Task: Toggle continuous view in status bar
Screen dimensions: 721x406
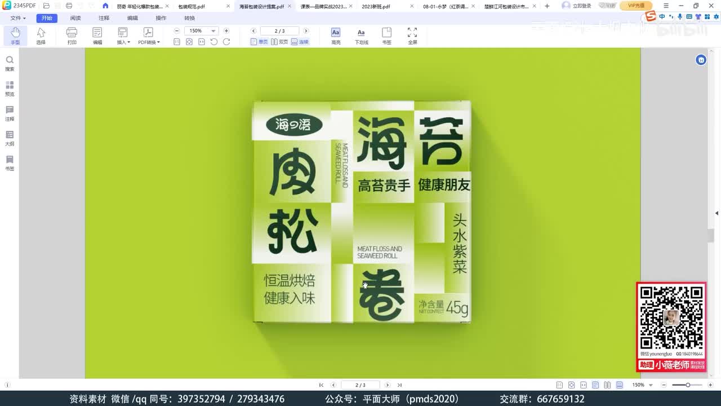Action: tap(620, 385)
